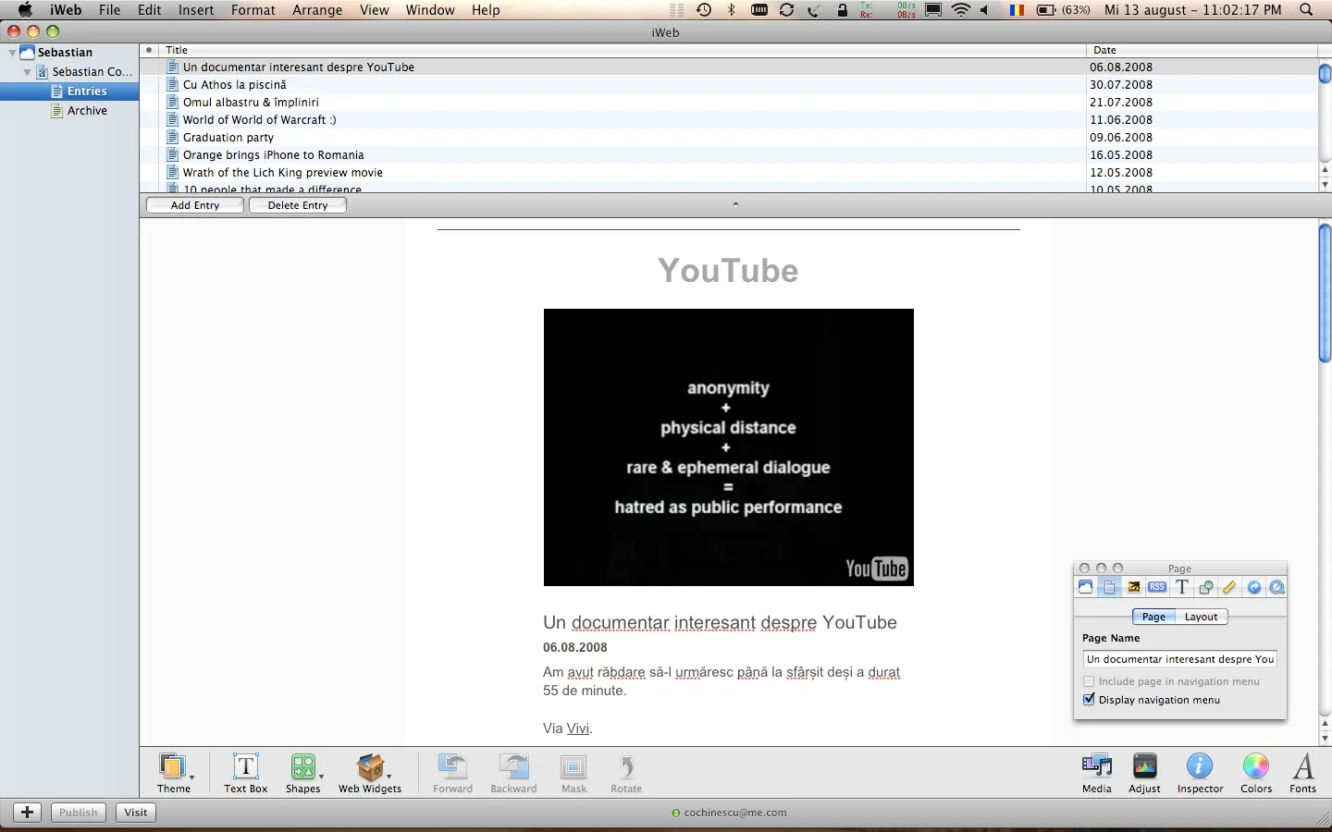Image resolution: width=1332 pixels, height=832 pixels.
Task: Sort entries by the Date column header
Action: (x=1201, y=50)
